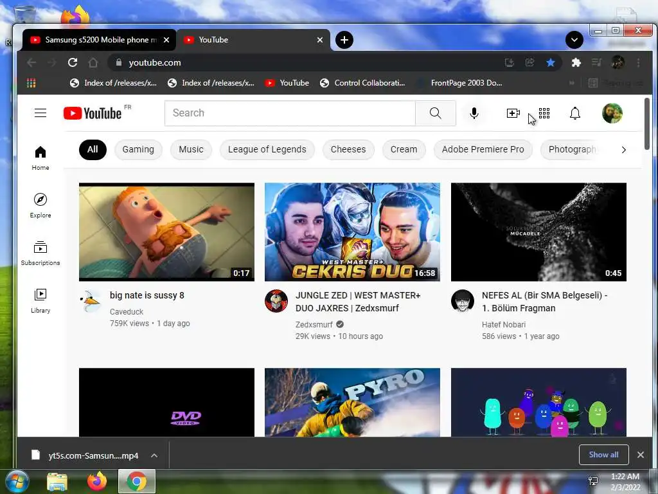Select the Gaming filter chip
Viewport: 658px width, 494px height.
(138, 149)
